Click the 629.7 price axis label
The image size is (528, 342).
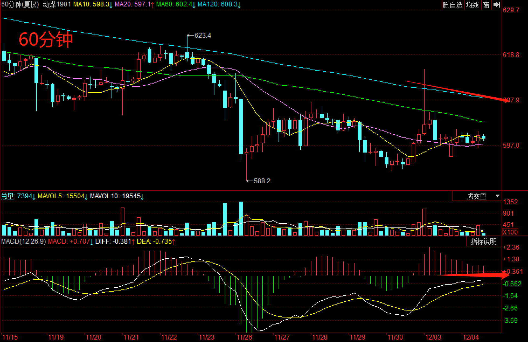511,10
